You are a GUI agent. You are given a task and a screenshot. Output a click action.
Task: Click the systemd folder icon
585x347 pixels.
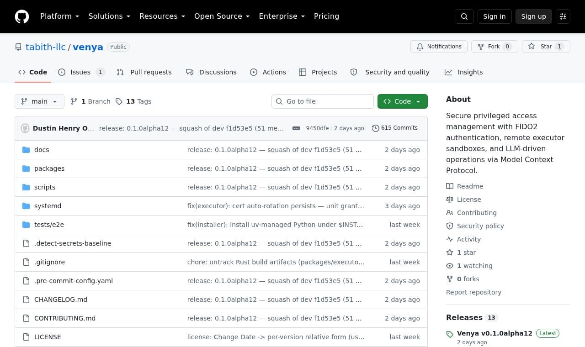click(26, 206)
